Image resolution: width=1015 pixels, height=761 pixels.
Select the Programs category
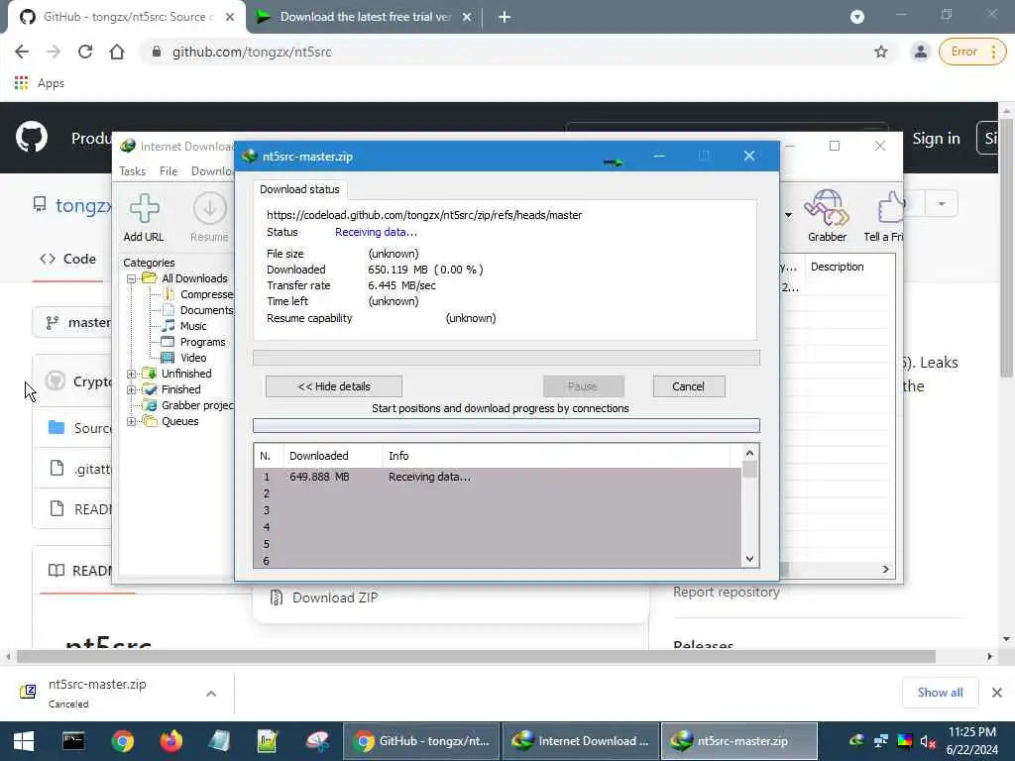[202, 342]
